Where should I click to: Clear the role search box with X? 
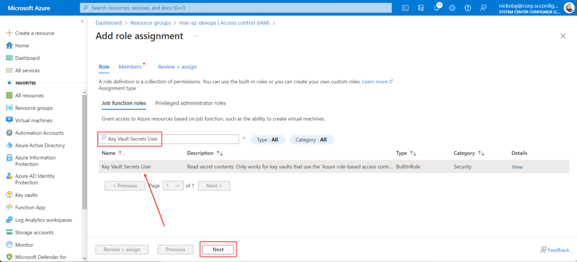coord(243,139)
